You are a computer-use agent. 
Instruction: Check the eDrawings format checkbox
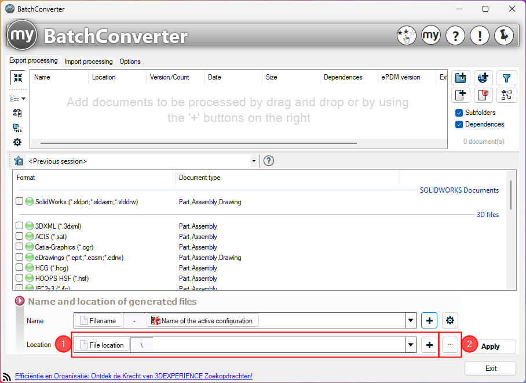pos(20,256)
